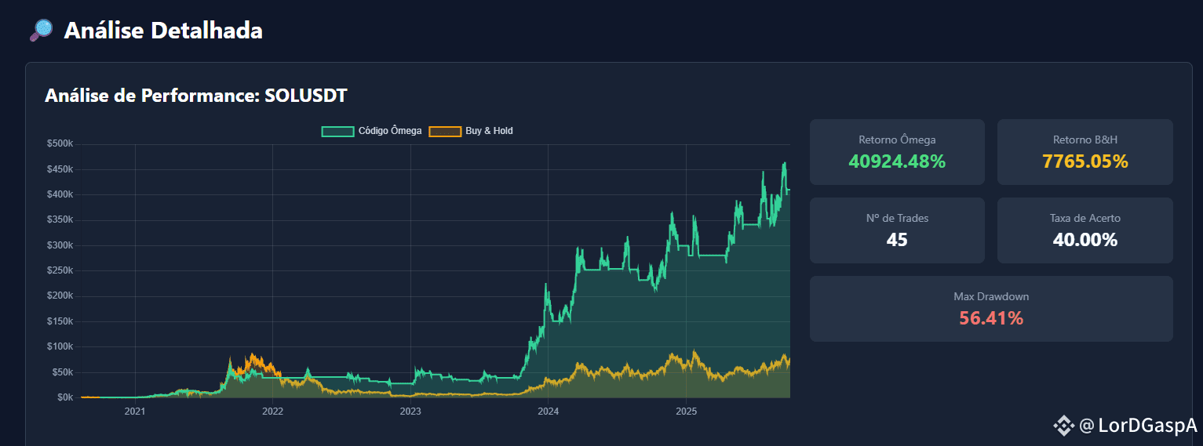Click the magnifying glass icon beside Análise Detalhada
Image resolution: width=1203 pixels, height=446 pixels.
(40, 31)
